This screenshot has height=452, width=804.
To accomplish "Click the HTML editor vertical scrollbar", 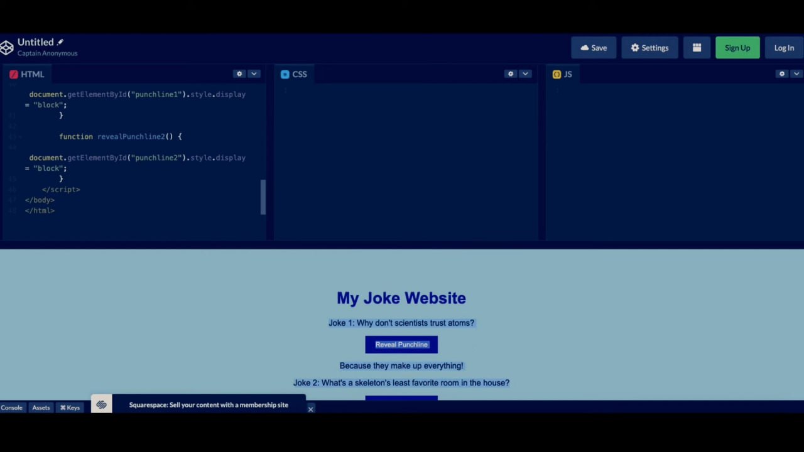I will 263,196.
